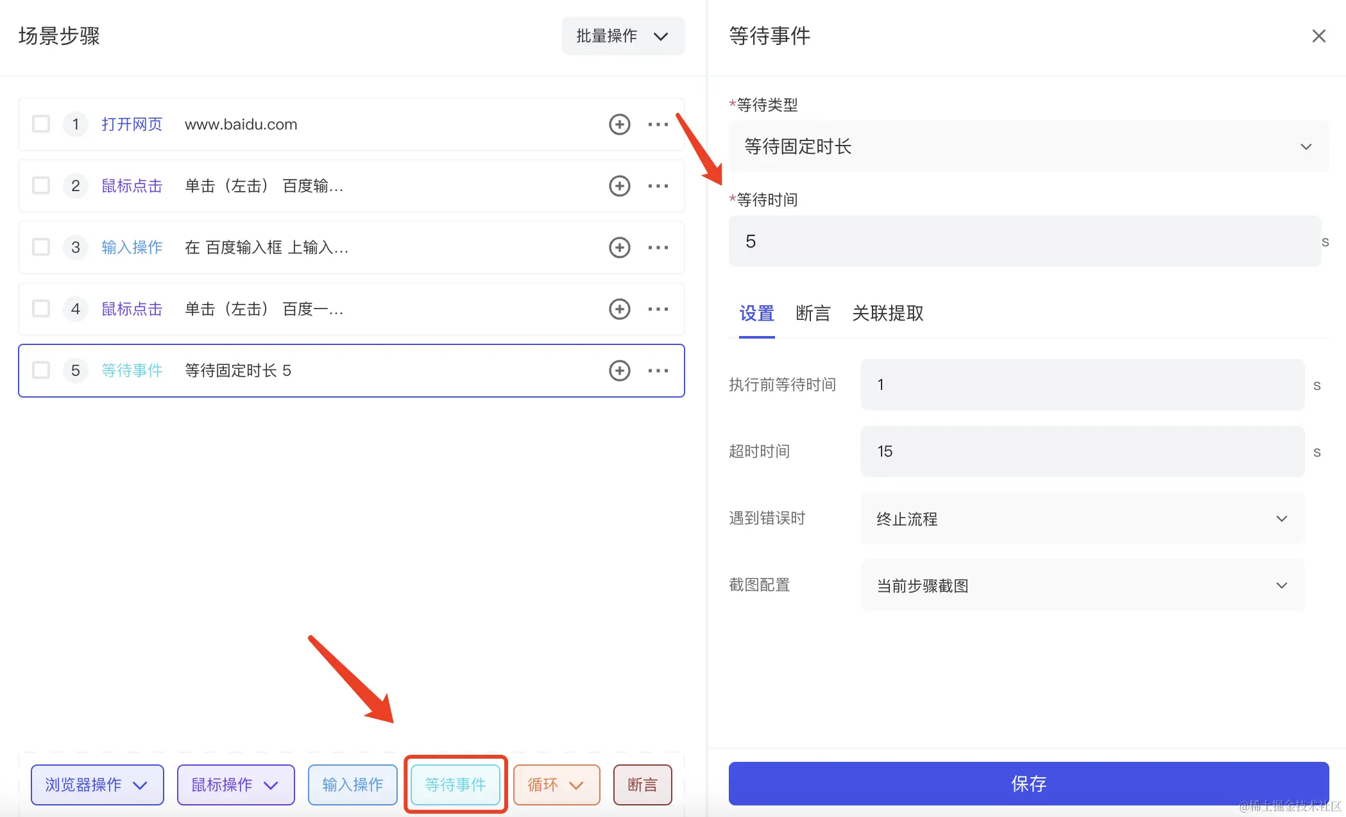Tick the step 3 输入操作 checkbox
Screen dimensions: 1346x817
pos(41,247)
